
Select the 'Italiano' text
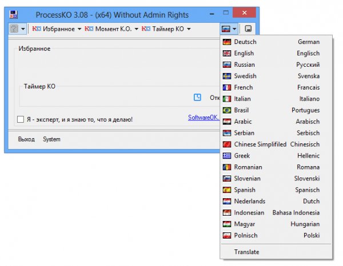click(309, 99)
